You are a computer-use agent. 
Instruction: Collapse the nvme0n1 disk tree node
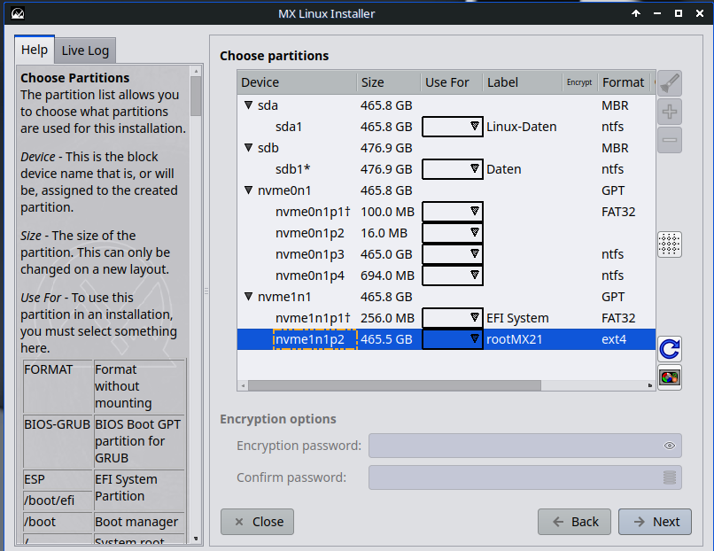(249, 190)
